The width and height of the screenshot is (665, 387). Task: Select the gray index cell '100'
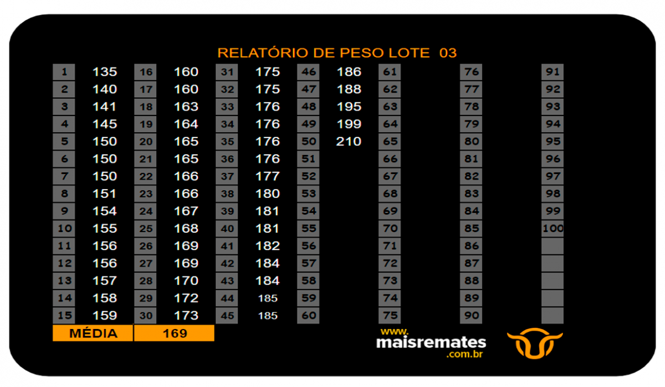[553, 228]
